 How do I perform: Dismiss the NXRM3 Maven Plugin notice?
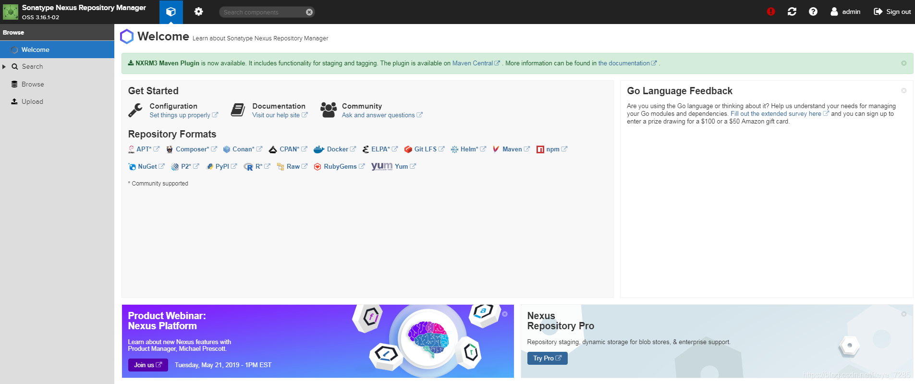(x=904, y=63)
